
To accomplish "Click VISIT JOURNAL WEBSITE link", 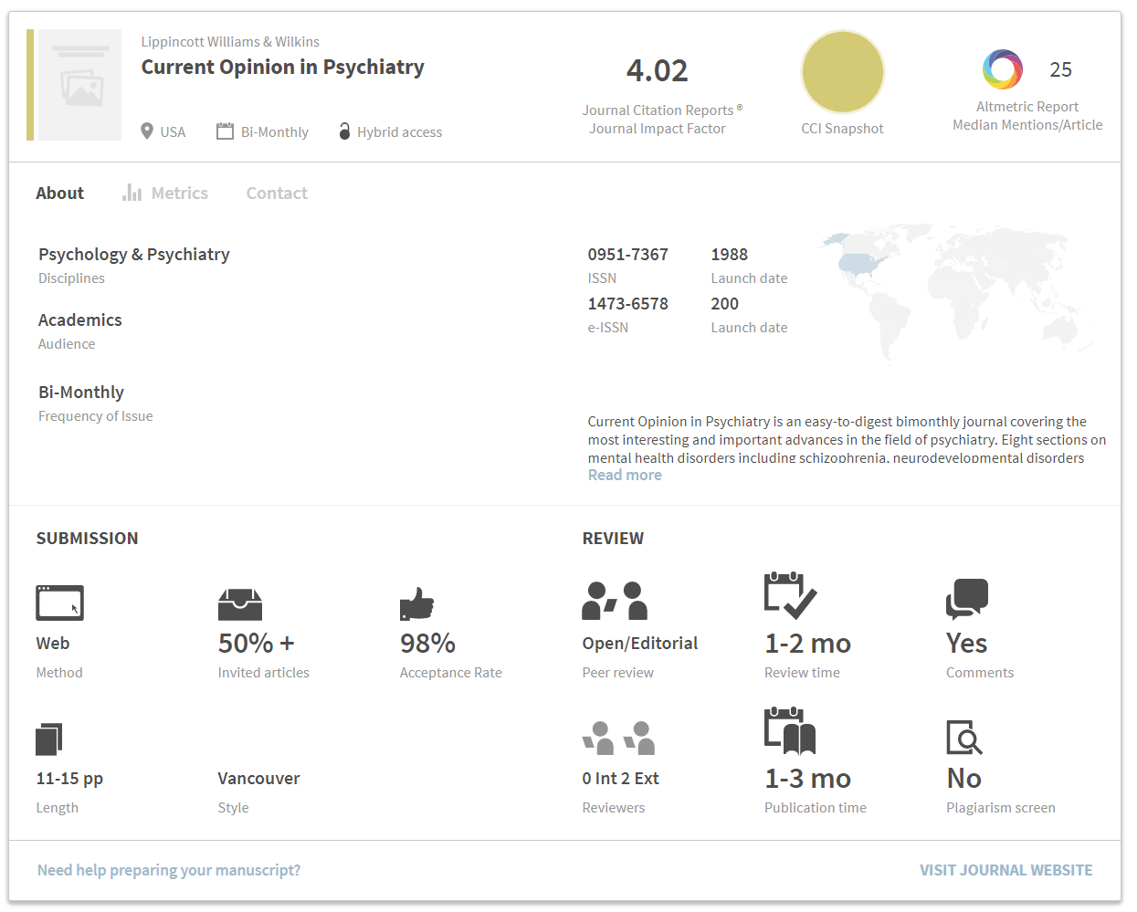I will coord(1005,870).
